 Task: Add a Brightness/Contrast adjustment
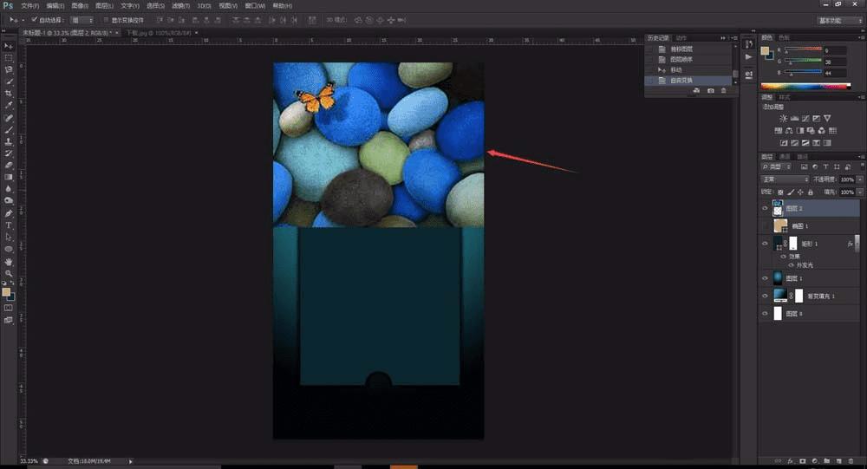coord(784,118)
